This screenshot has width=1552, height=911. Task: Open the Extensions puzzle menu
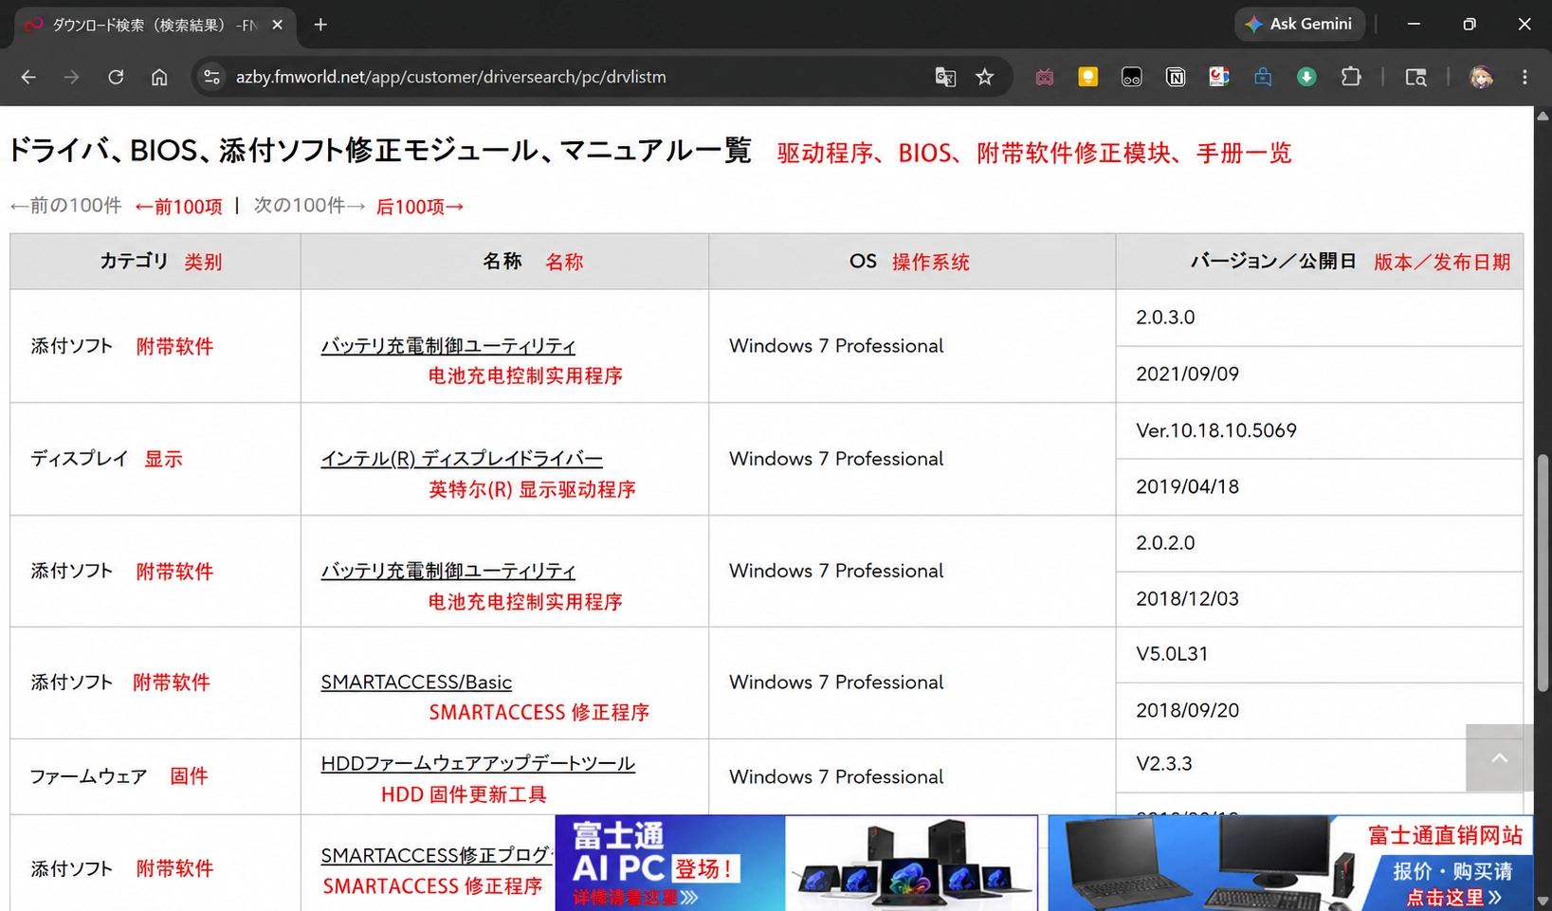point(1351,77)
